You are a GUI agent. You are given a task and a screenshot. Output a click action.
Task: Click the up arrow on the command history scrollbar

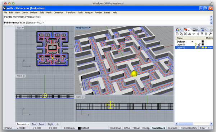pos(211,17)
